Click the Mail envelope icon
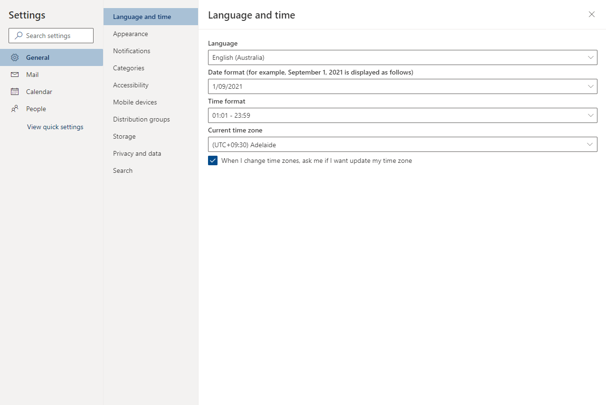The image size is (606, 405). [15, 75]
